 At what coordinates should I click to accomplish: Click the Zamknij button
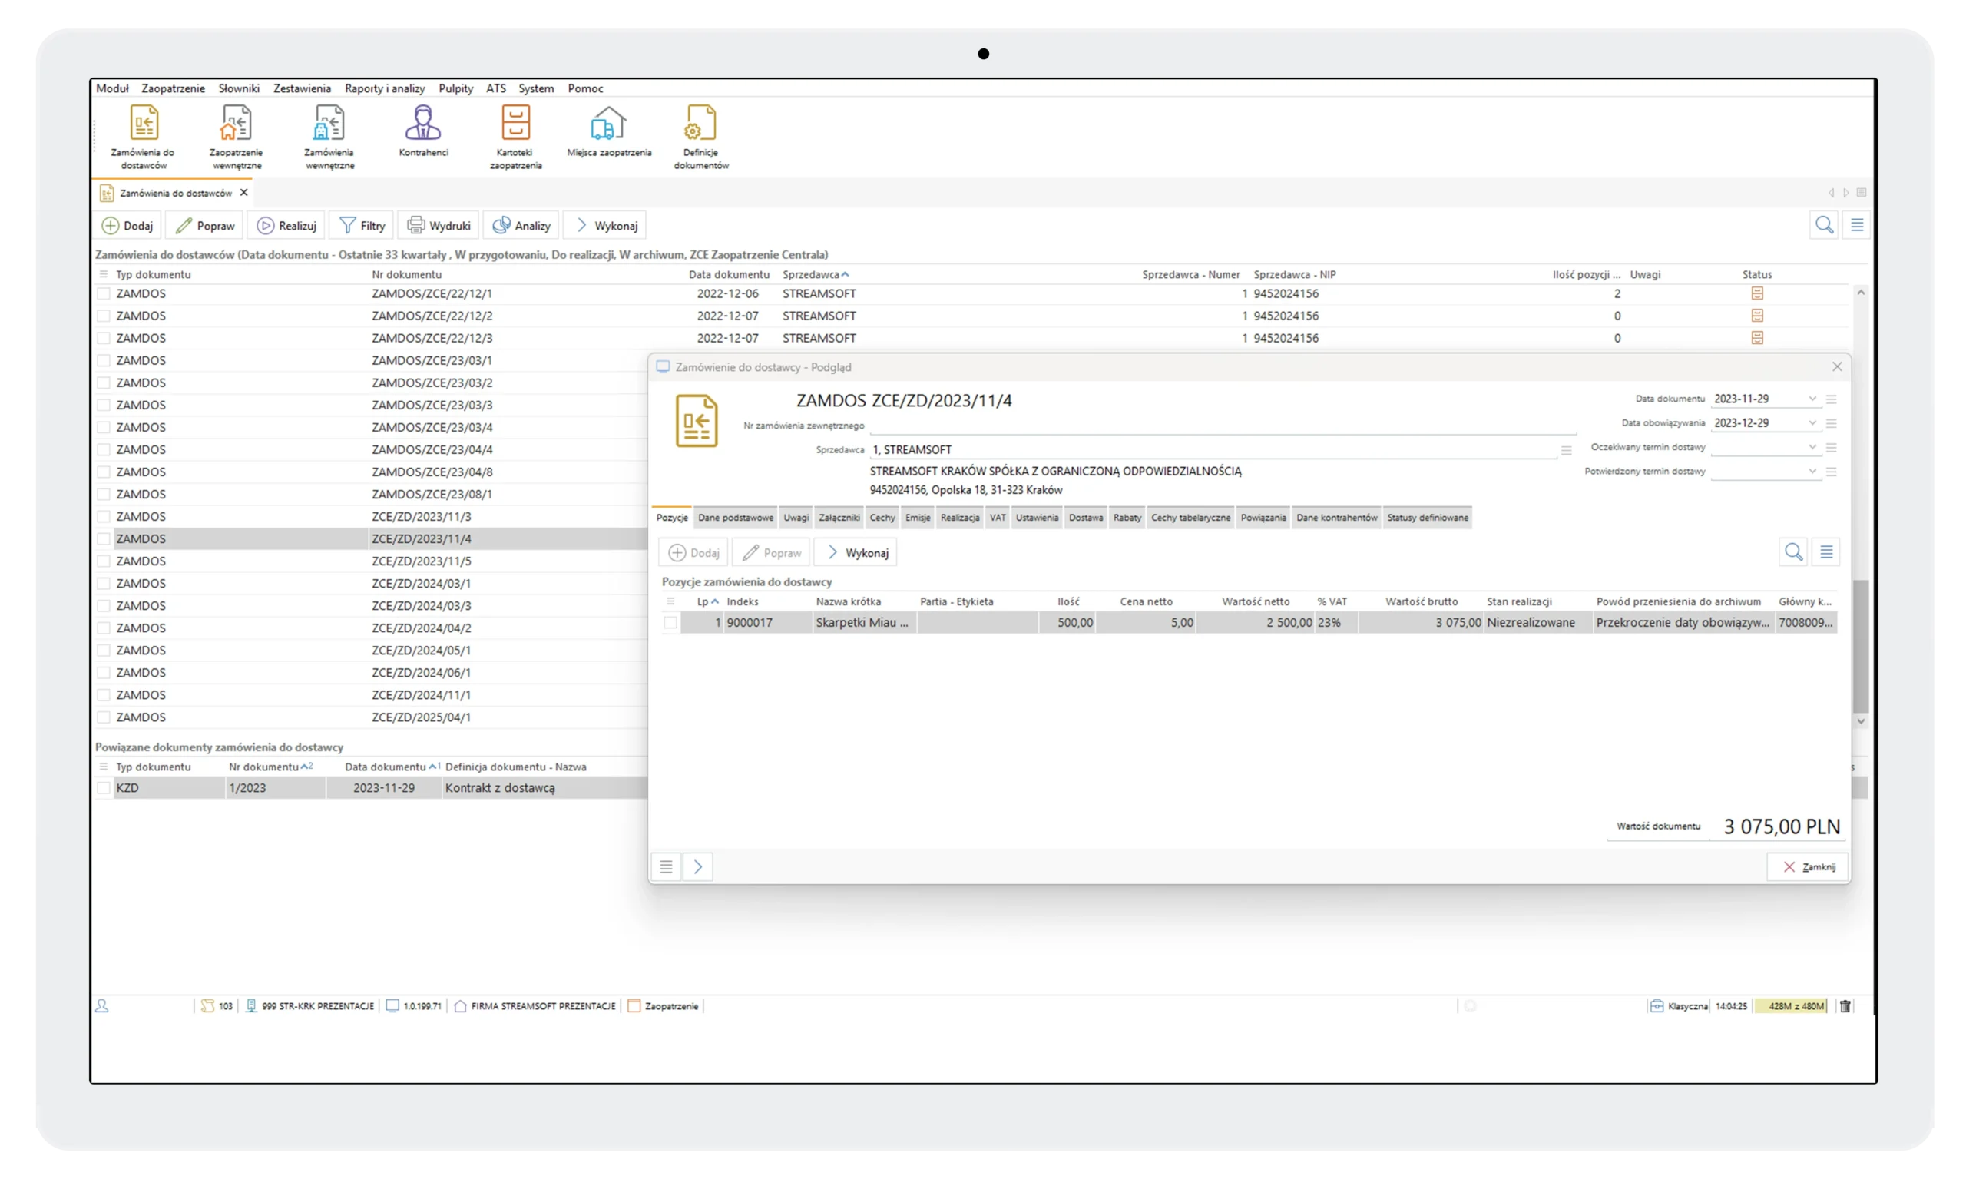point(1808,866)
